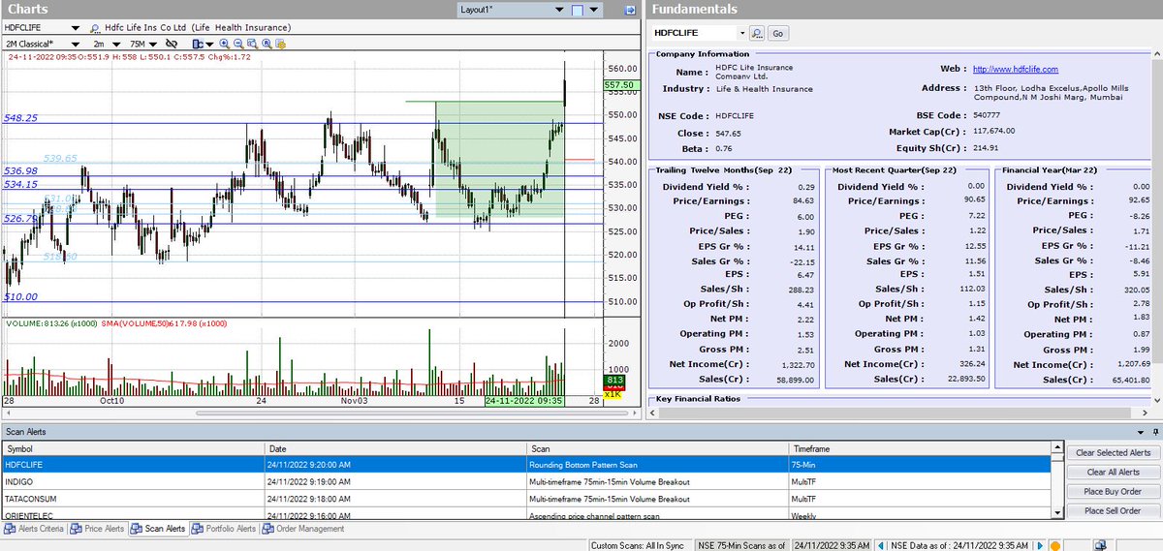
Task: Click the pin icon of Scan Alerts panel
Action: pyautogui.click(x=1154, y=432)
